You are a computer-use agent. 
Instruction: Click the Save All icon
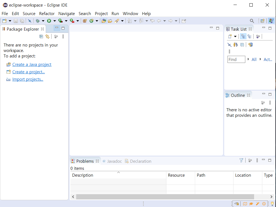(x=22, y=21)
